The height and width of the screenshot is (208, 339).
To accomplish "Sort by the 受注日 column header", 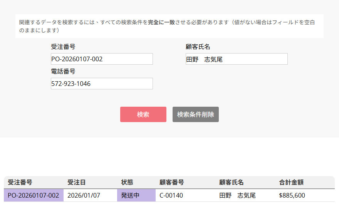I will click(x=76, y=182).
